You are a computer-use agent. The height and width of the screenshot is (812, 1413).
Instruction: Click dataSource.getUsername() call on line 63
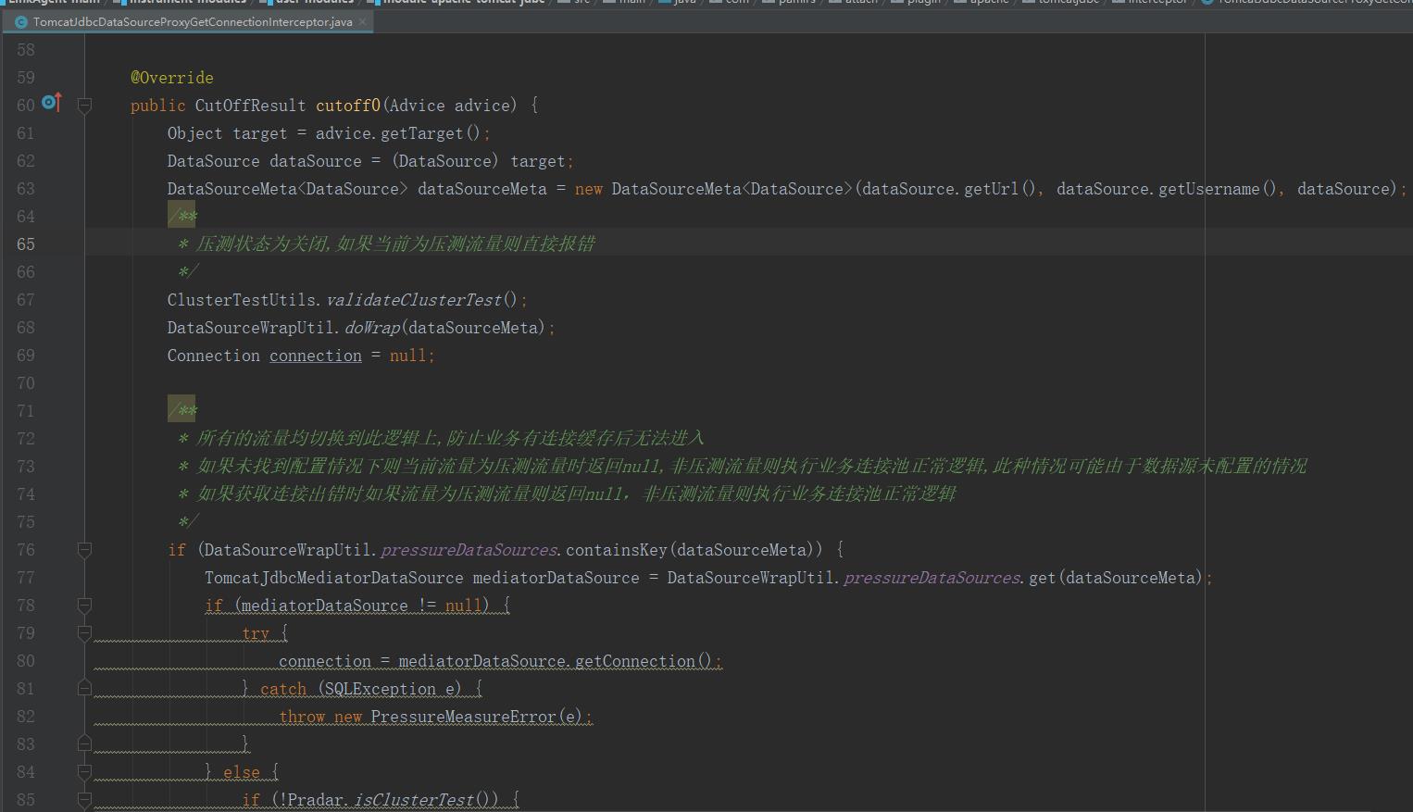[1168, 189]
